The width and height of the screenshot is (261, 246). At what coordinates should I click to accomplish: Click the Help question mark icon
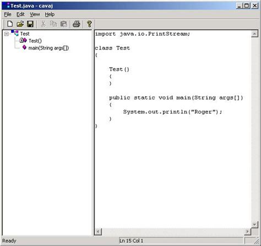click(89, 24)
